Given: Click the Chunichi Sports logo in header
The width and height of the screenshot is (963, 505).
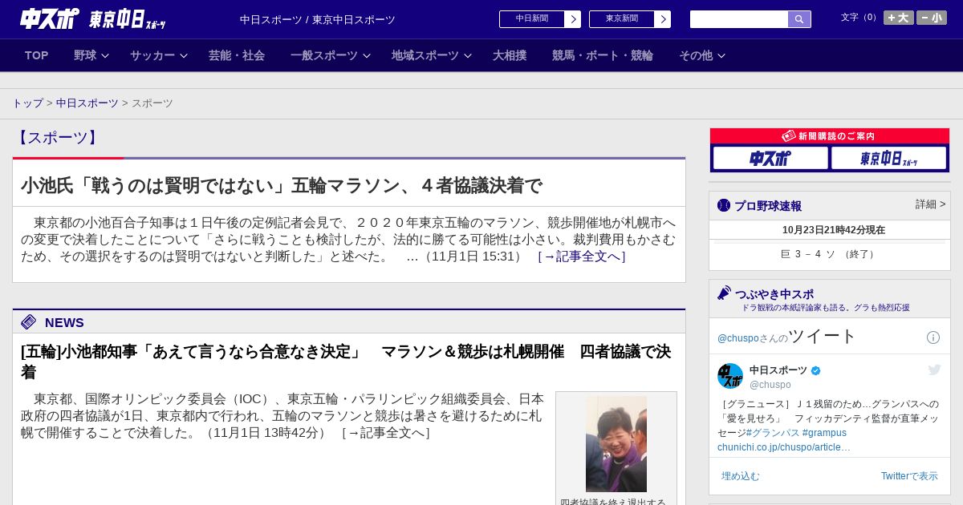Looking at the screenshot, I should coord(50,19).
